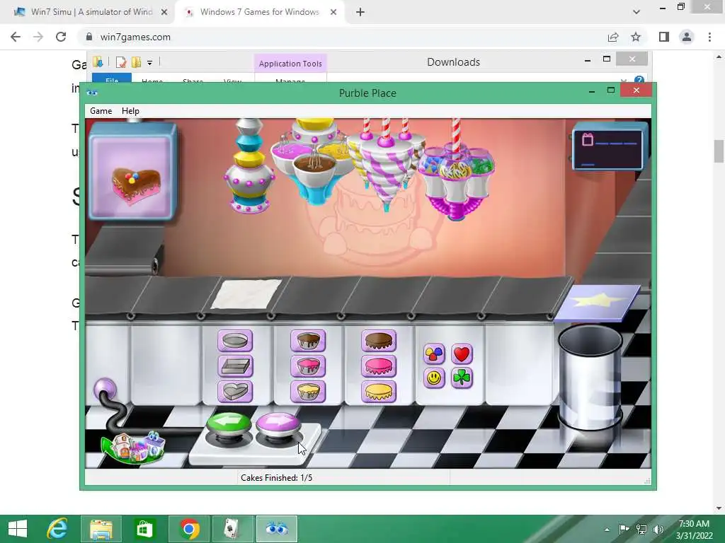Click the volume speaker tray icon
This screenshot has height=543, width=725.
[x=658, y=530]
